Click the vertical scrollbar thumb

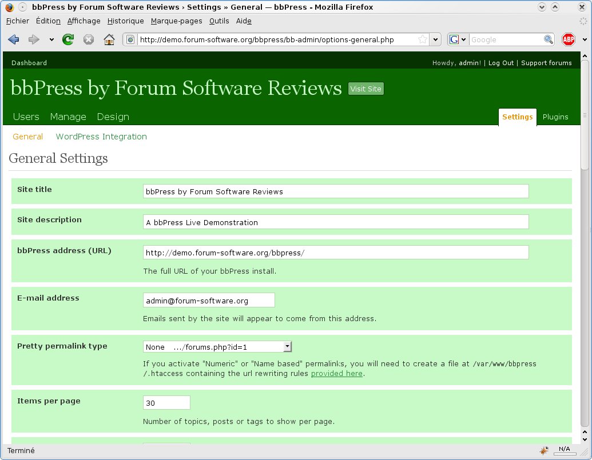(585, 115)
